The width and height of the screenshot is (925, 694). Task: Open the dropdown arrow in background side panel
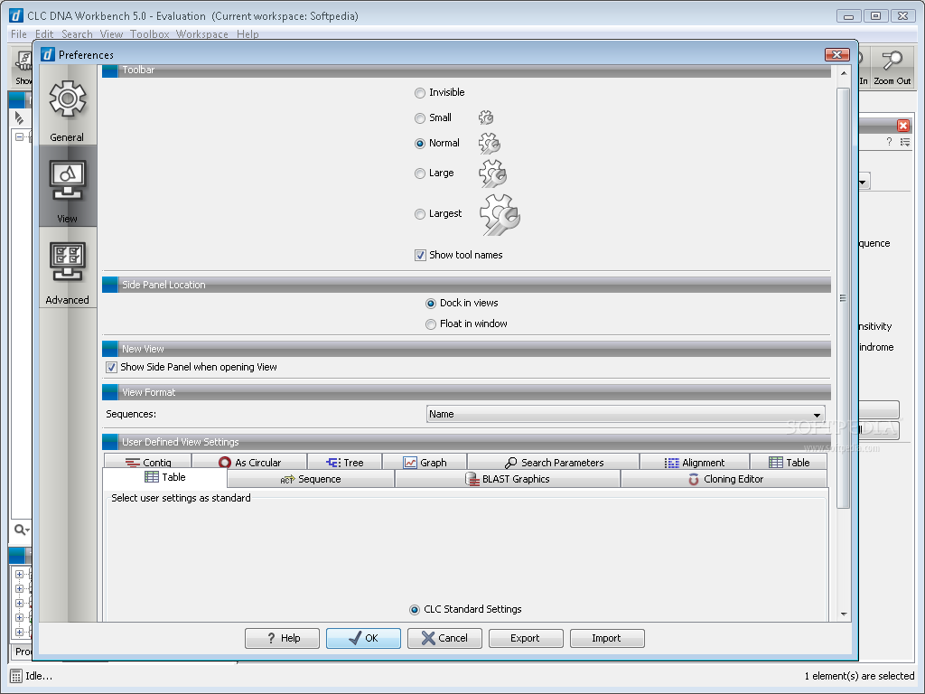tap(863, 182)
